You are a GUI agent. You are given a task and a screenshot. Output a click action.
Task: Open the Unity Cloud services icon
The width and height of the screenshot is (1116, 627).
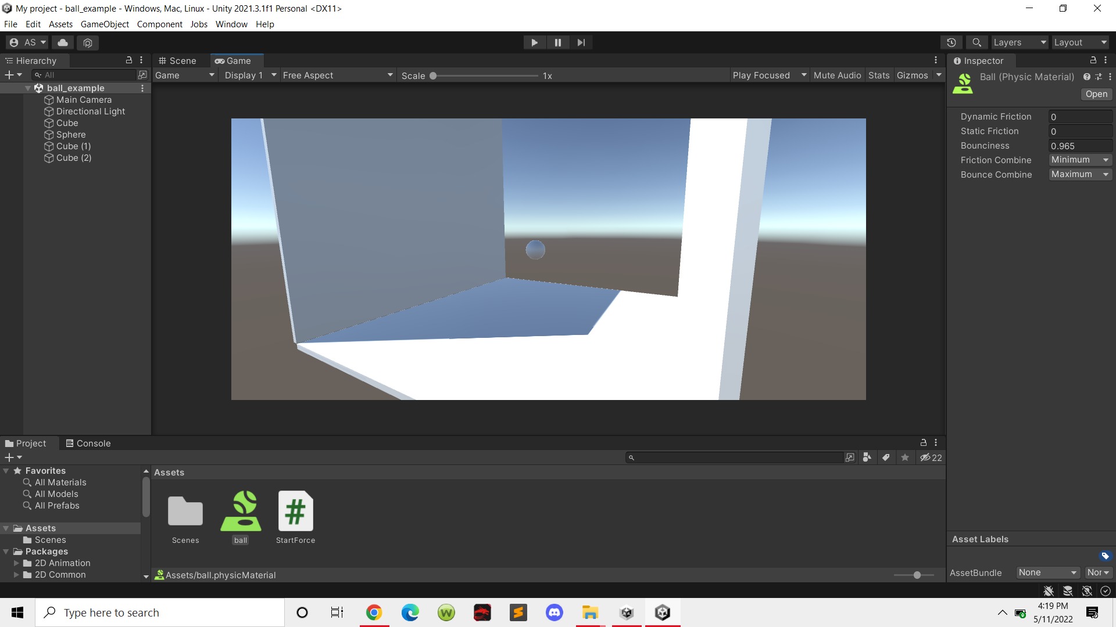pos(63,42)
